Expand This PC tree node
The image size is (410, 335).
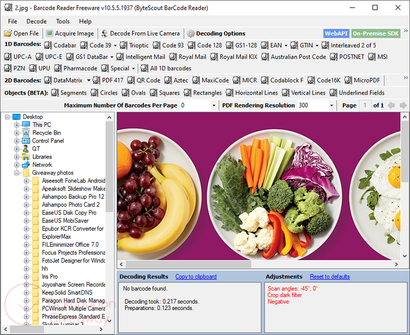pyautogui.click(x=17, y=125)
